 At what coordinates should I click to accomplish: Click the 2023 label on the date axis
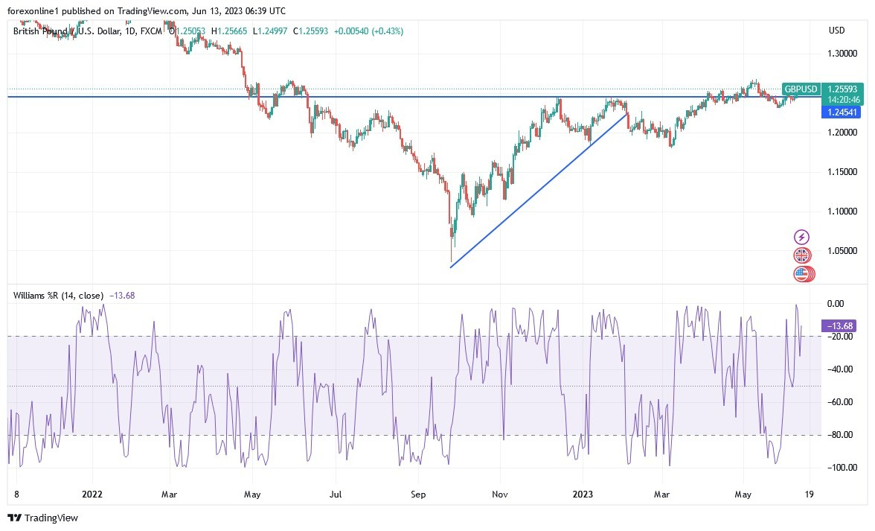pos(583,494)
